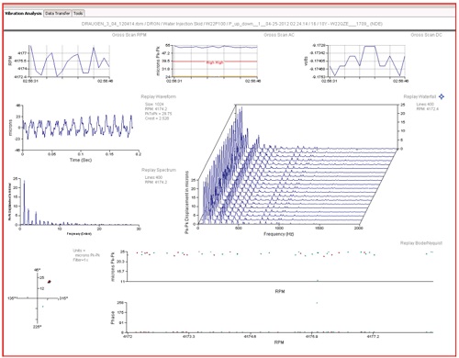Click the waterfall RPM 4172.4 readout
The height and width of the screenshot is (358, 459).
[428, 109]
